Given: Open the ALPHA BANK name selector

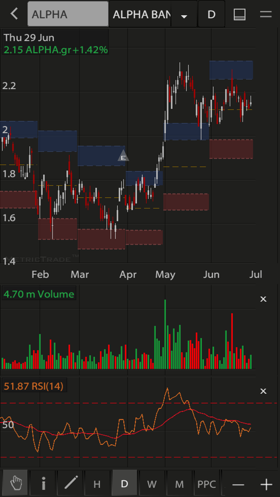Looking at the screenshot, I should tap(141, 14).
